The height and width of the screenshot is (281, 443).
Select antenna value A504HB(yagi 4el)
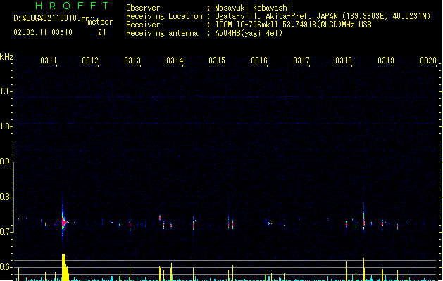tap(249, 33)
